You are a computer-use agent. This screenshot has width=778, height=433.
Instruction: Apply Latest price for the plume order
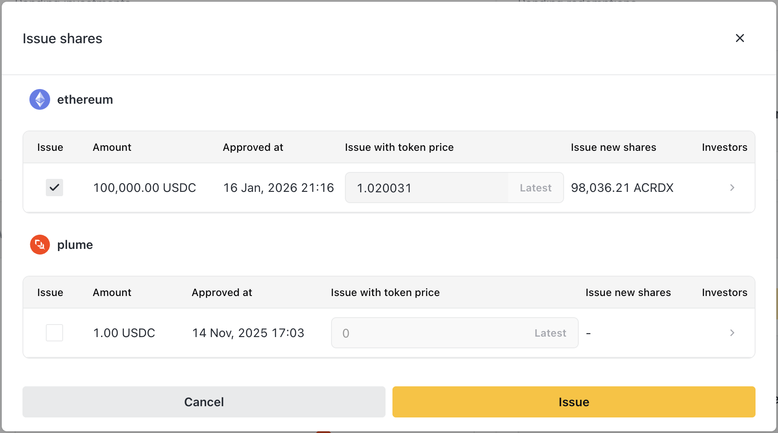point(550,333)
